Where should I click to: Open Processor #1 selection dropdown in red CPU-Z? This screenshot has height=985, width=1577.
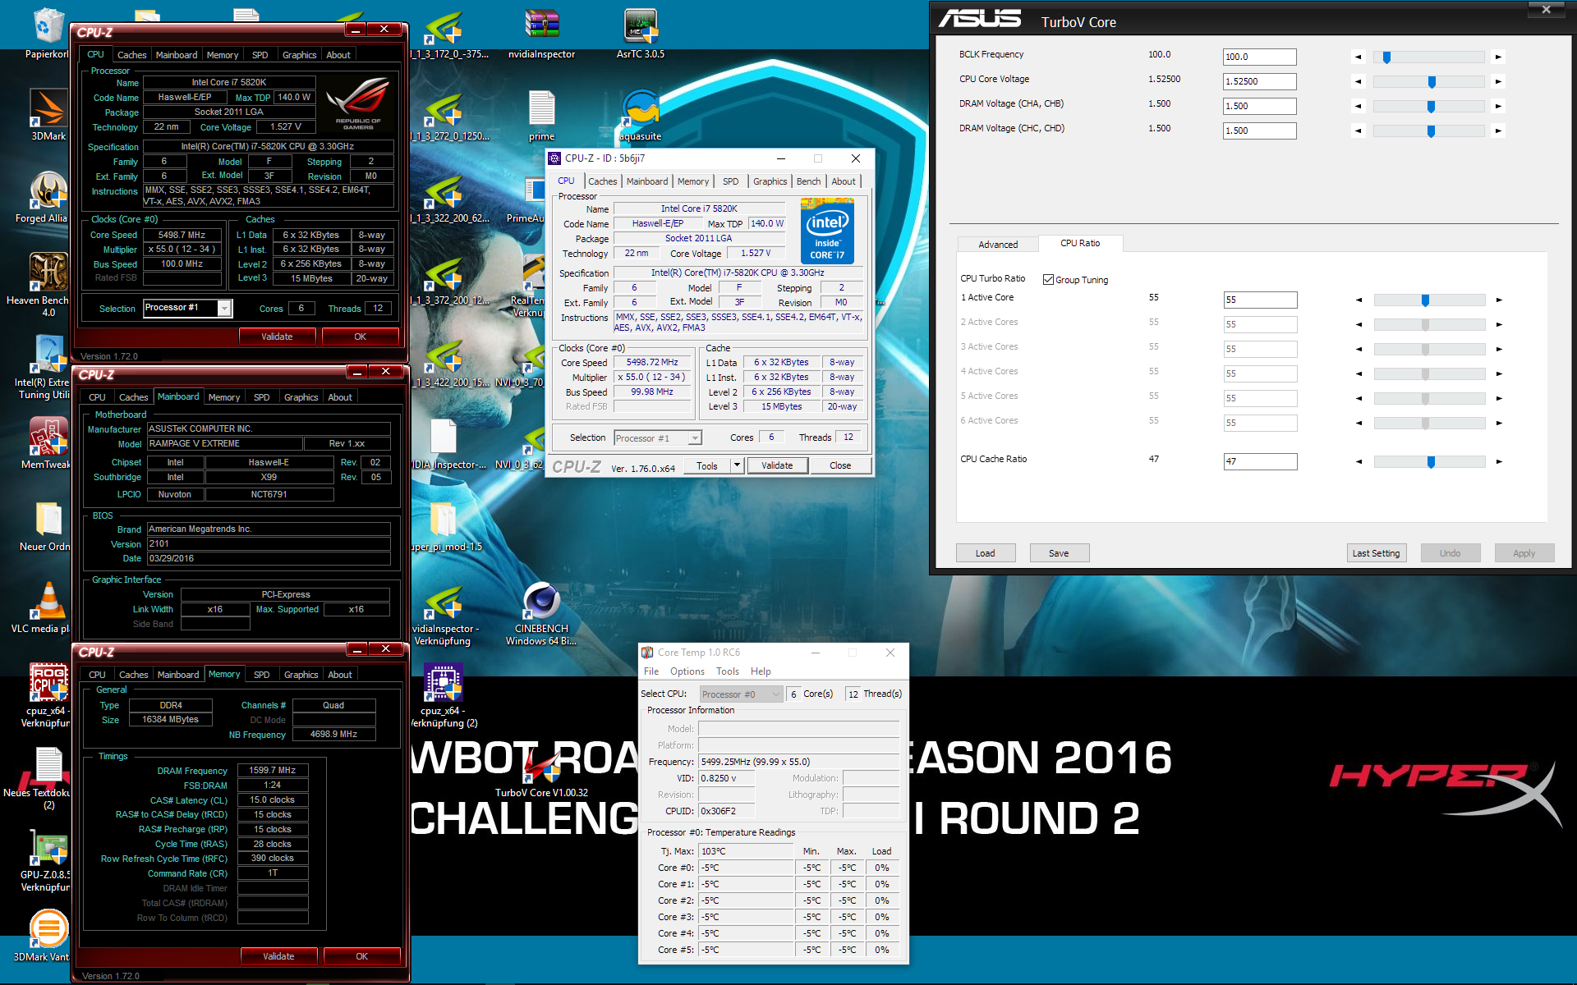coord(223,308)
